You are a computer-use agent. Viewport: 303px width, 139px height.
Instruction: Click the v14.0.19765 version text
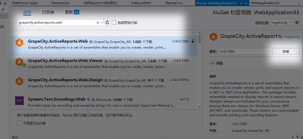coord(179,80)
